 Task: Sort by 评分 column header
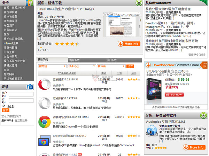coord(133,73)
